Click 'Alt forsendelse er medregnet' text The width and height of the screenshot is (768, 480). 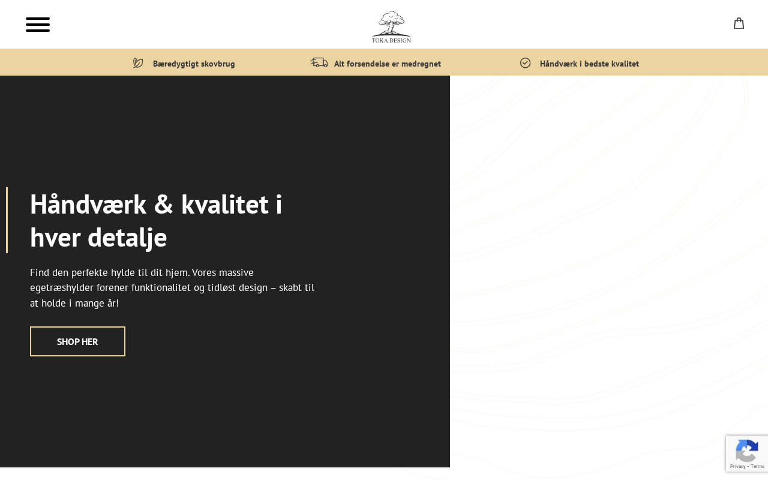click(388, 64)
